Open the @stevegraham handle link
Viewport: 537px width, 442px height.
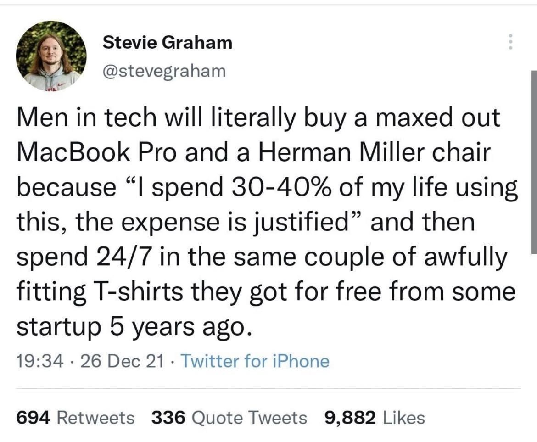coord(164,71)
